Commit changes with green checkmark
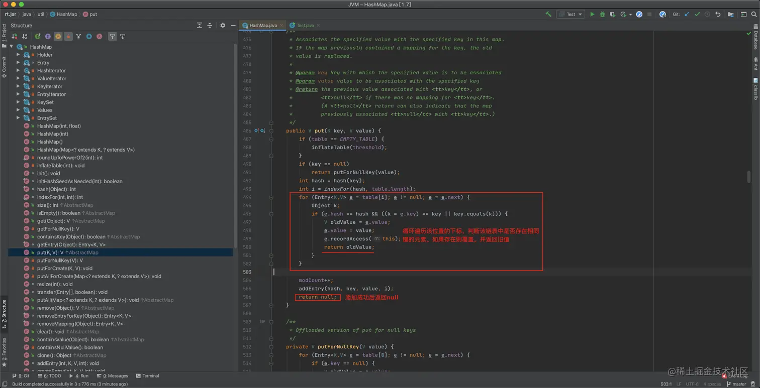Screen dimensions: 760x388 (697, 15)
